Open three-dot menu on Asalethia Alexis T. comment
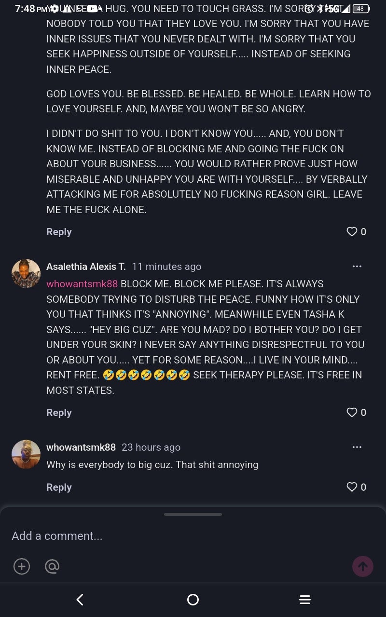The image size is (386, 617). (357, 266)
